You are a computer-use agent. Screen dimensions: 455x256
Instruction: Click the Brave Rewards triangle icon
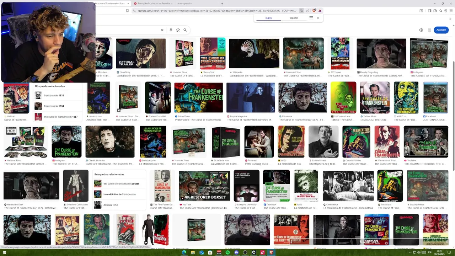click(x=320, y=11)
